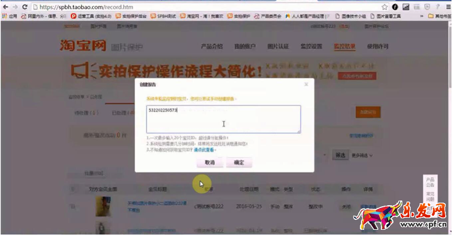The image size is (452, 235).
Task: Open 使用许可 in the site navigation
Action: pos(378,46)
